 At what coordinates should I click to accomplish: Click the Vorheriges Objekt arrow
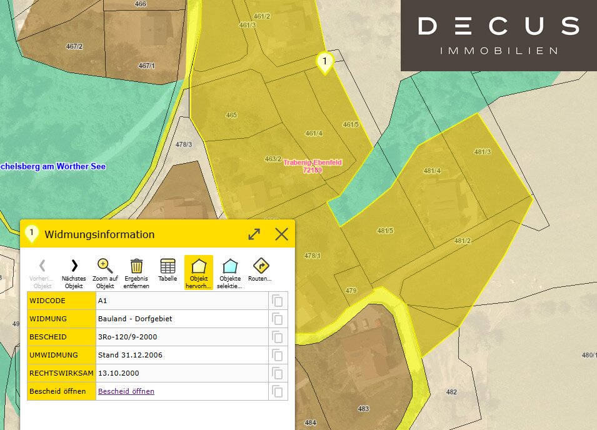[43, 266]
